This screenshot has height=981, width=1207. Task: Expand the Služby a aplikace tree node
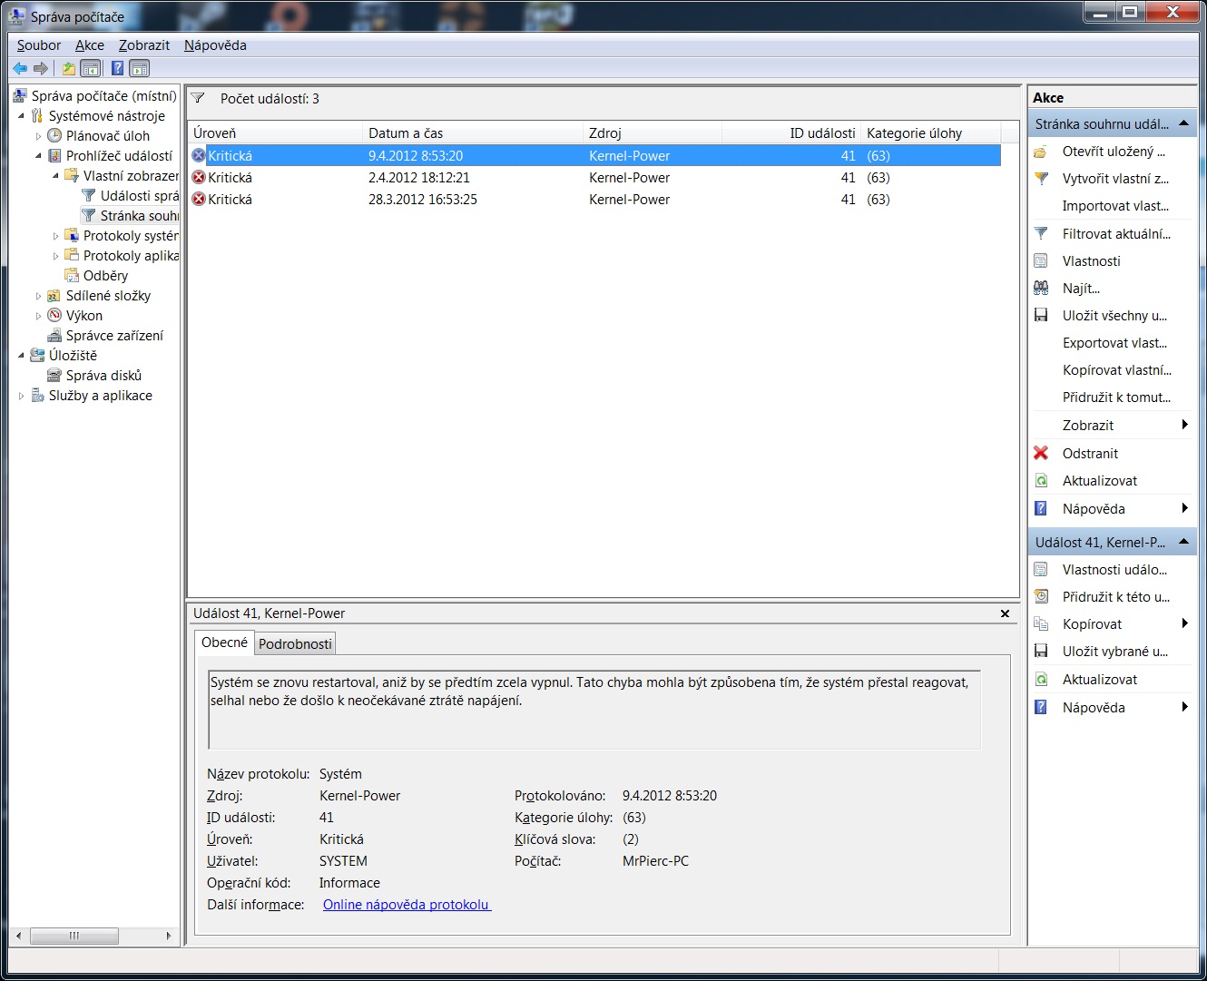tap(22, 396)
